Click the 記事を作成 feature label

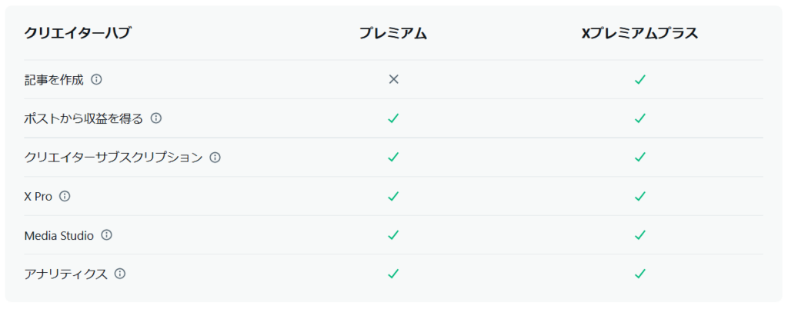(54, 79)
